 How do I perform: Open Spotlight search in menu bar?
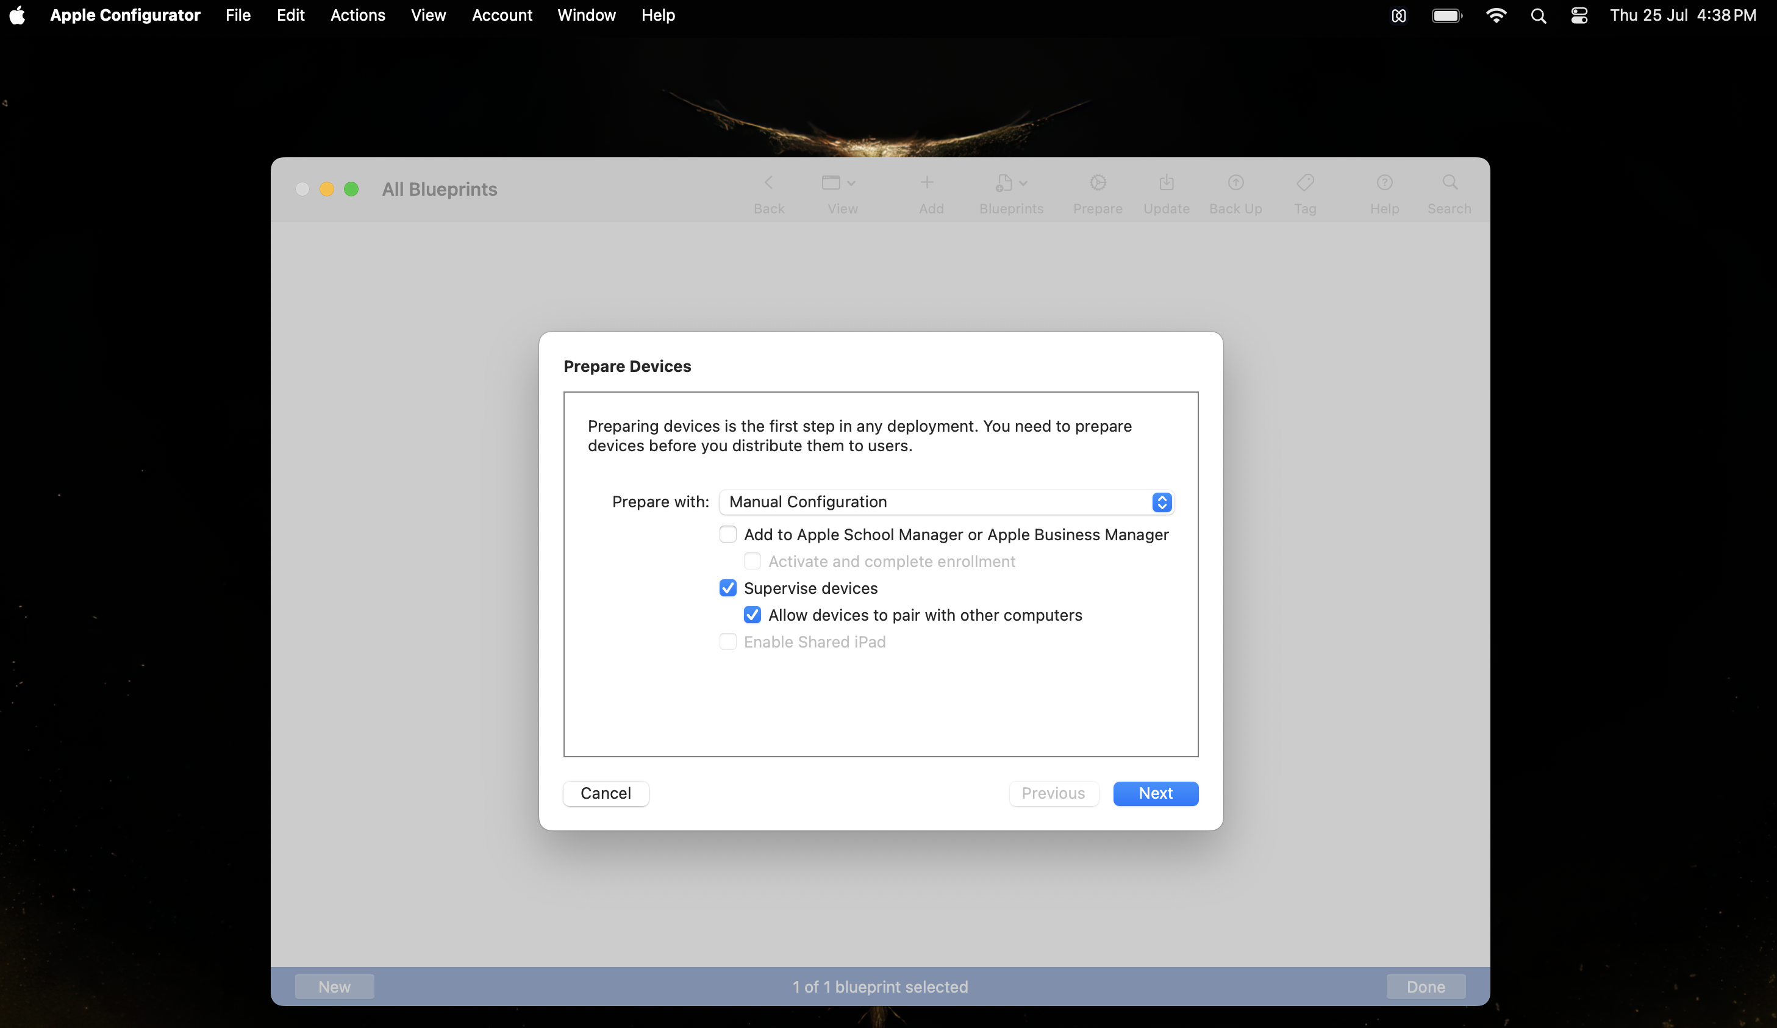[x=1538, y=15]
